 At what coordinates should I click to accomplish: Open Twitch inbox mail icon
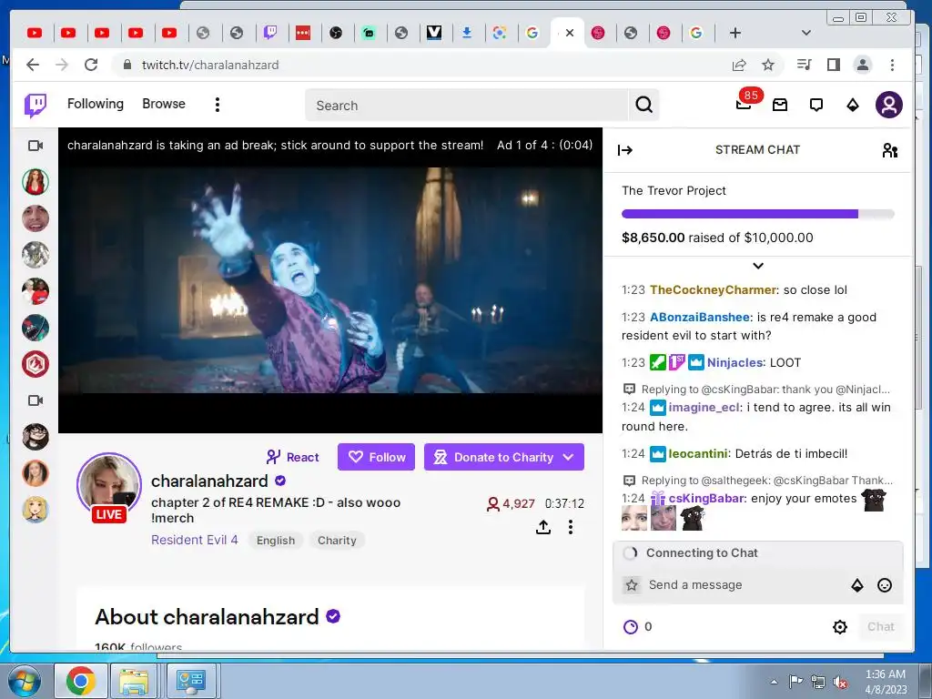780,106
